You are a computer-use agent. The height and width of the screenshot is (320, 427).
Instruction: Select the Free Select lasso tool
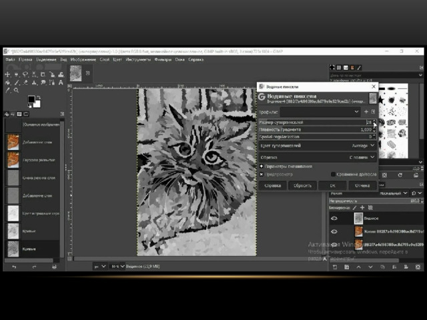click(25, 74)
